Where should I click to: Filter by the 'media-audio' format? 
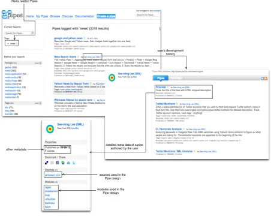11,77
